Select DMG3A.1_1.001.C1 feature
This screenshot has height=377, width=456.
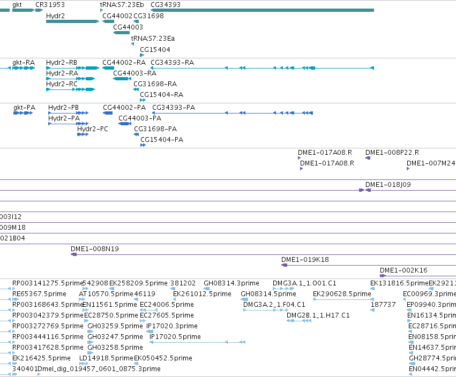click(283, 289)
